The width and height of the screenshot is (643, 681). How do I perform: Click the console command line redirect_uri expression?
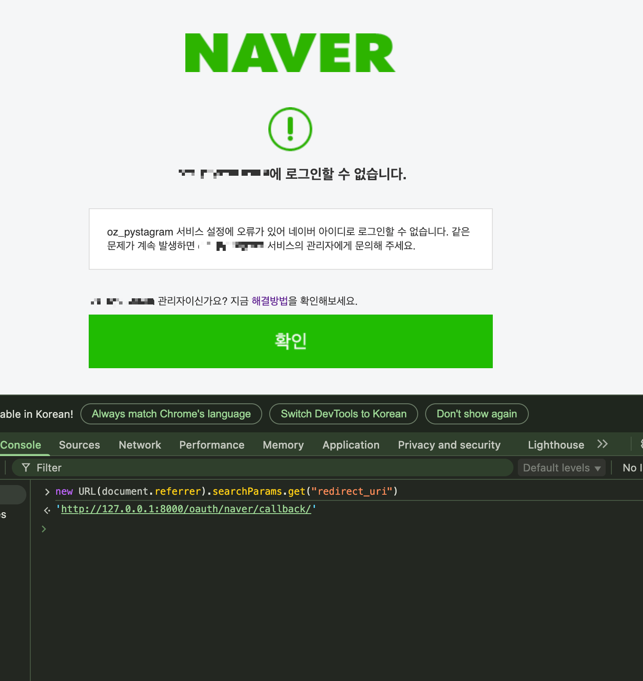[x=227, y=492]
